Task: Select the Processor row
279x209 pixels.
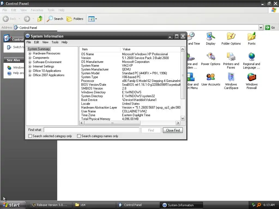Action: coord(130,81)
